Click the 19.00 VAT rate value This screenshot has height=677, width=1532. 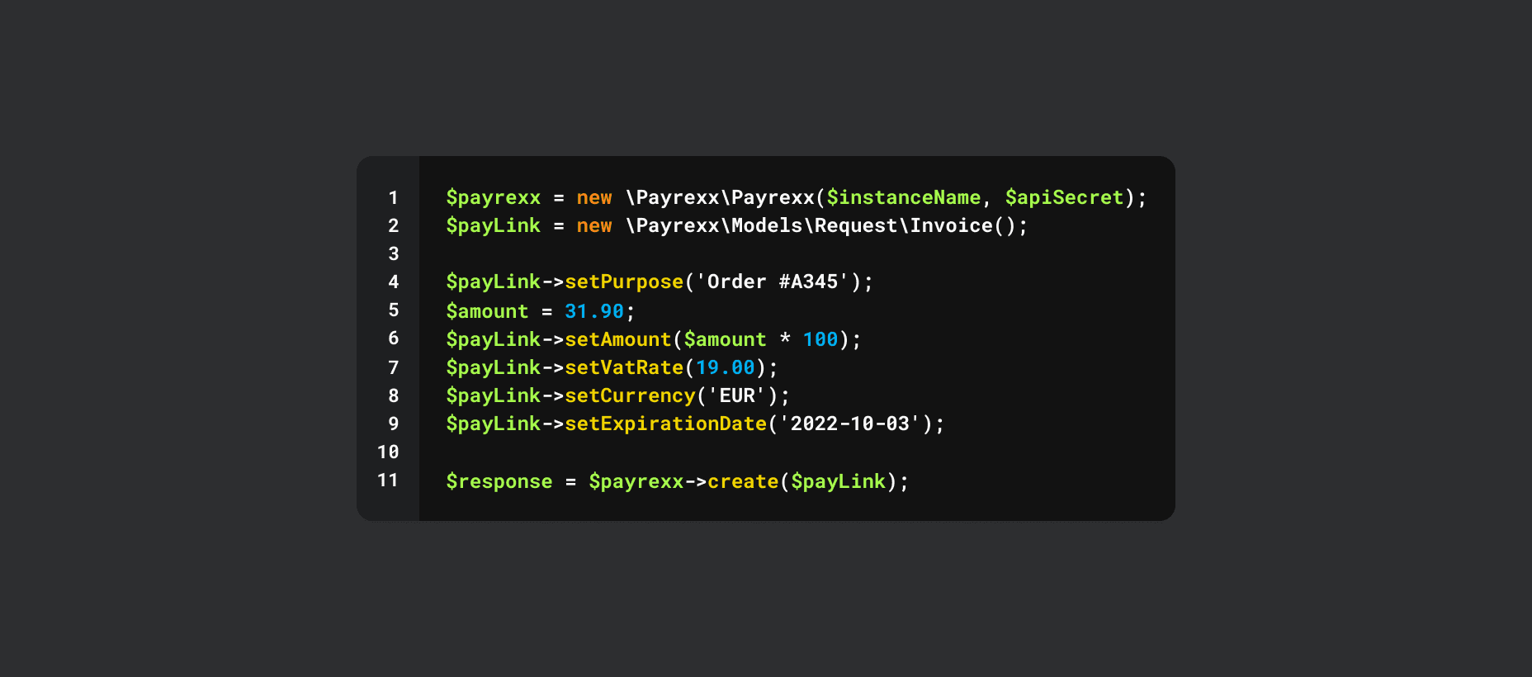pyautogui.click(x=726, y=368)
